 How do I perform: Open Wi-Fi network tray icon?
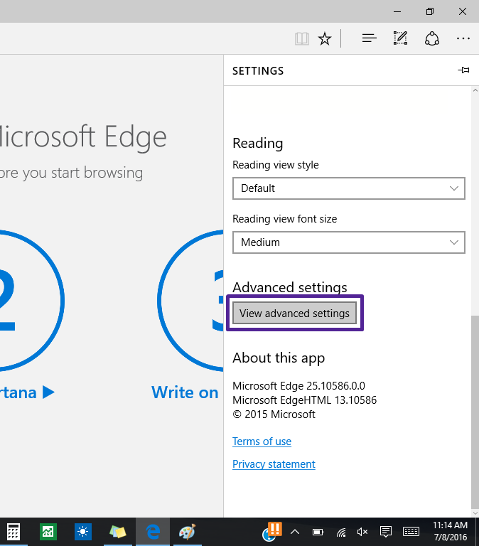tap(341, 532)
